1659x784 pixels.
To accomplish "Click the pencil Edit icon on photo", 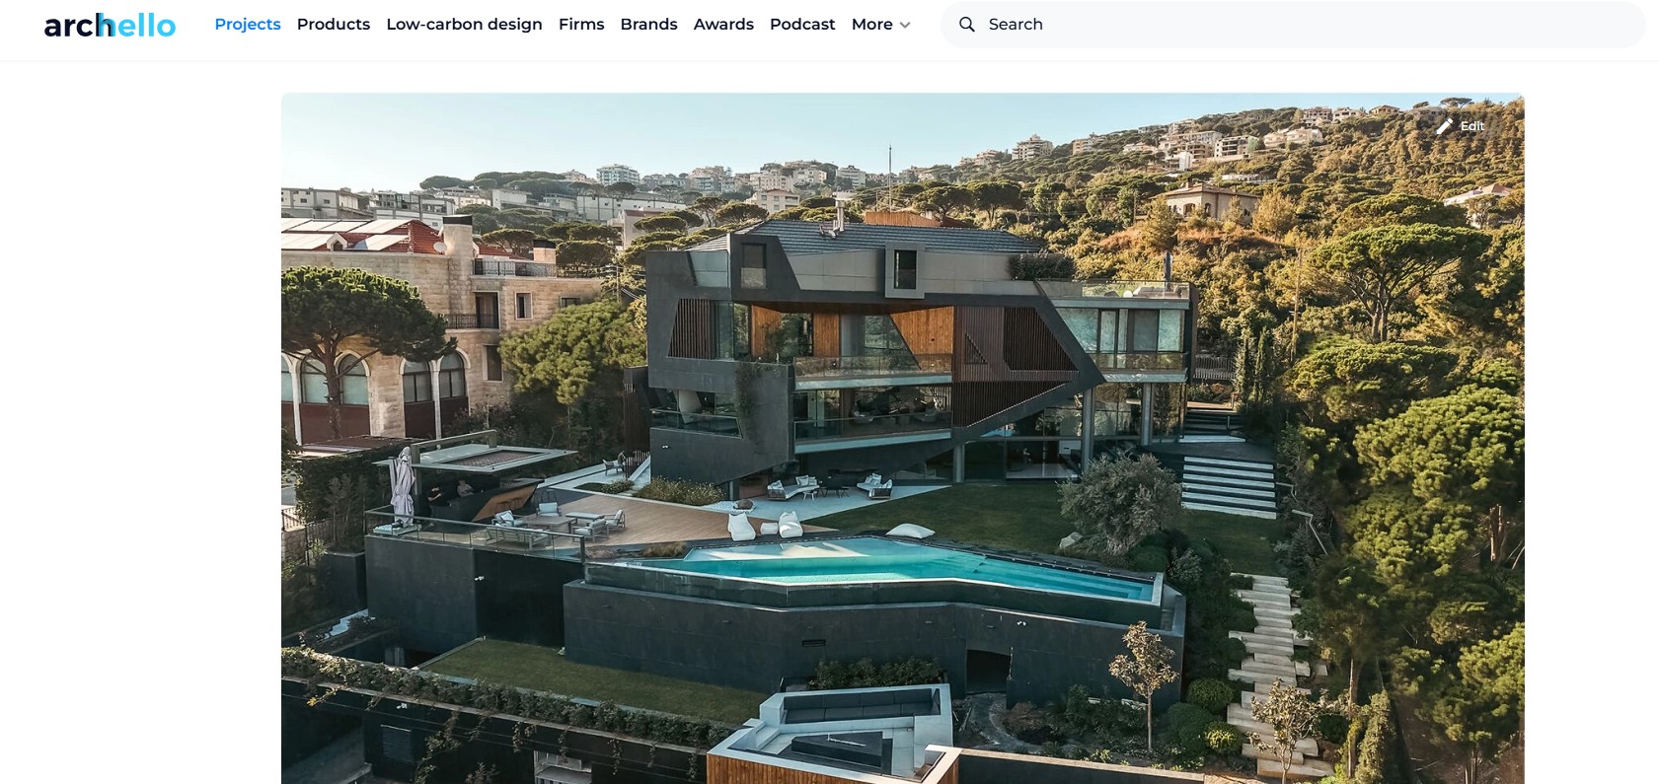I will (x=1445, y=126).
